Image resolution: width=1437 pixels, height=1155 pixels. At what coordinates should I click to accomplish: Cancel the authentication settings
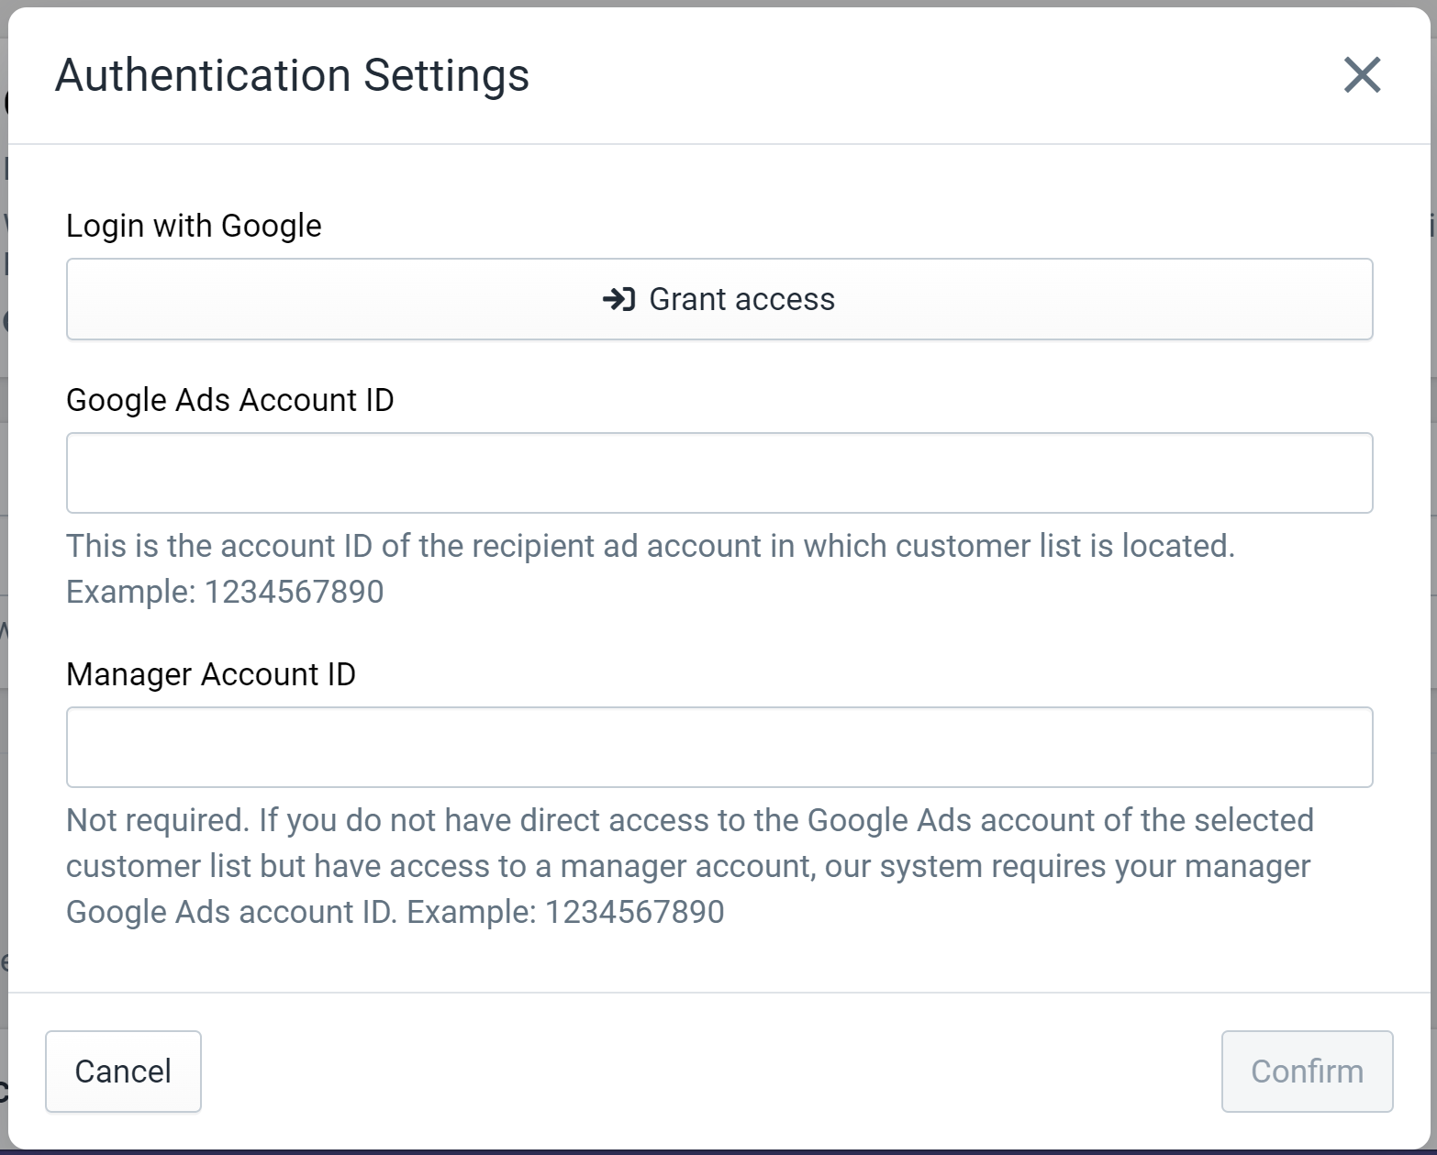[123, 1072]
